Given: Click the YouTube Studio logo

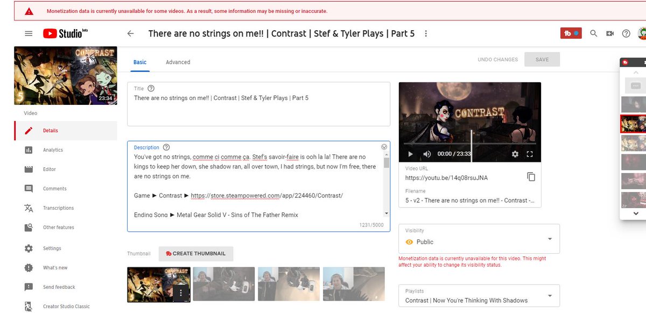Looking at the screenshot, I should [x=65, y=33].
